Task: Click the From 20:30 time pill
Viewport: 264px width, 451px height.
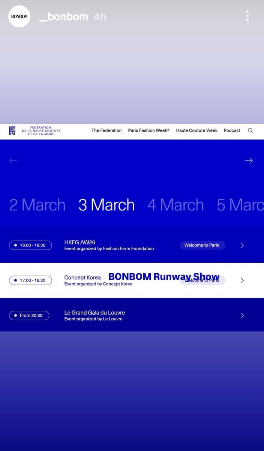Action: click(x=29, y=315)
